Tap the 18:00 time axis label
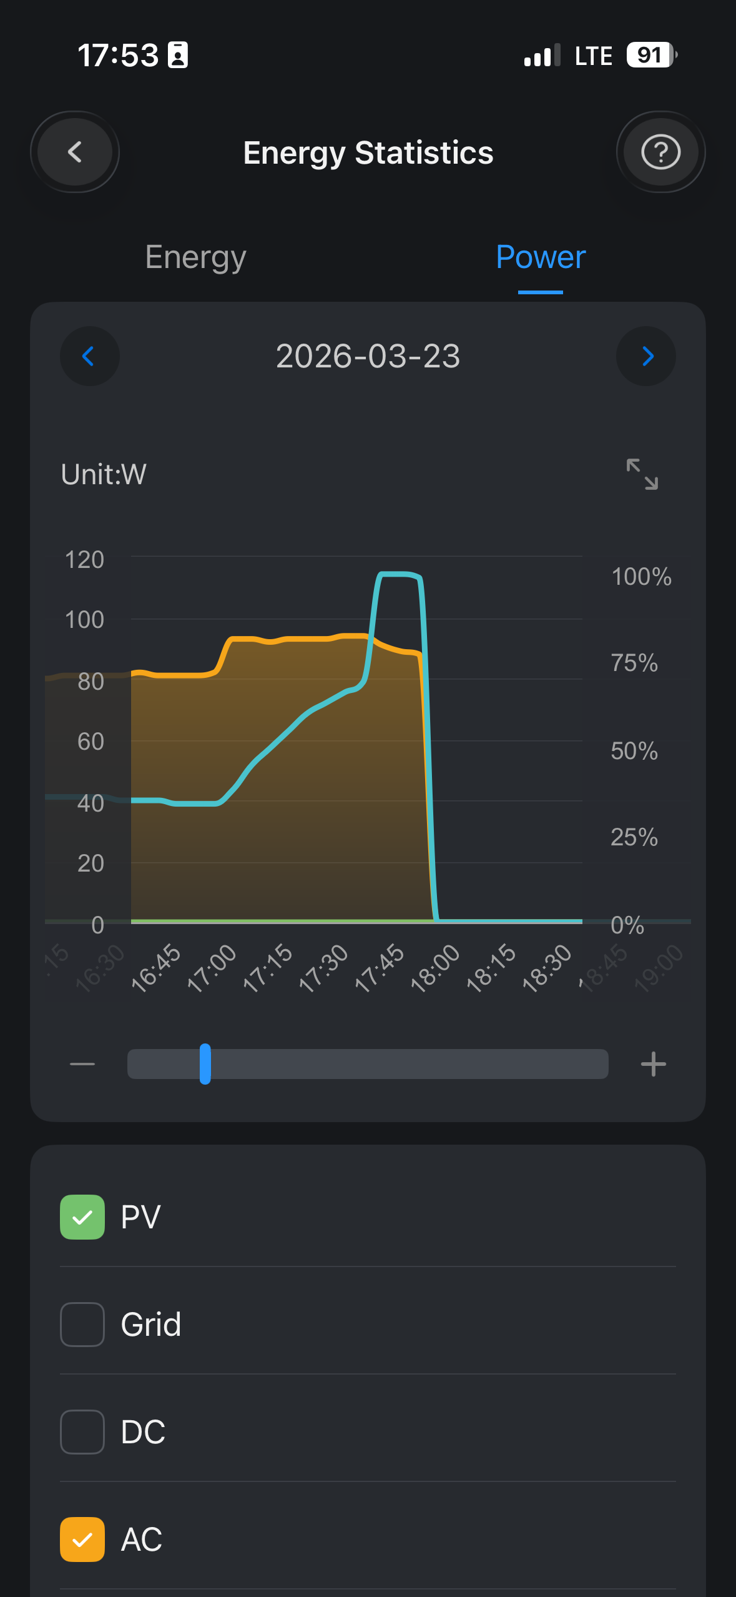Screen dimensions: 736x1597 436,968
